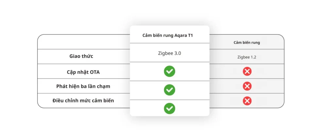Click the 3.0 version number
This screenshot has height=133, width=324.
point(177,53)
